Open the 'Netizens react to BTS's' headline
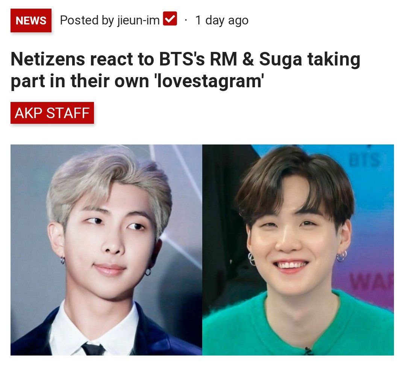Screen dimensions: 406x392 point(185,70)
